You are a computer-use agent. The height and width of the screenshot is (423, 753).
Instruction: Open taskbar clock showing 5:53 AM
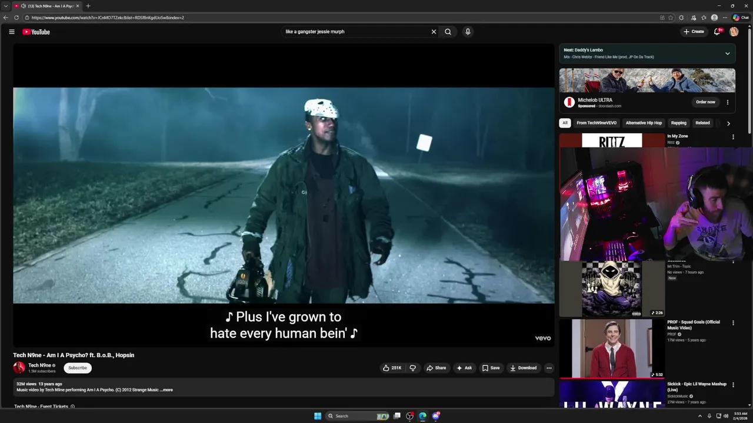[741, 416]
